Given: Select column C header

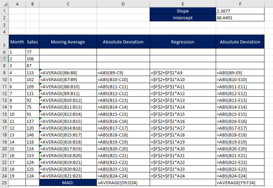Looking at the screenshot, I should click(x=68, y=3).
